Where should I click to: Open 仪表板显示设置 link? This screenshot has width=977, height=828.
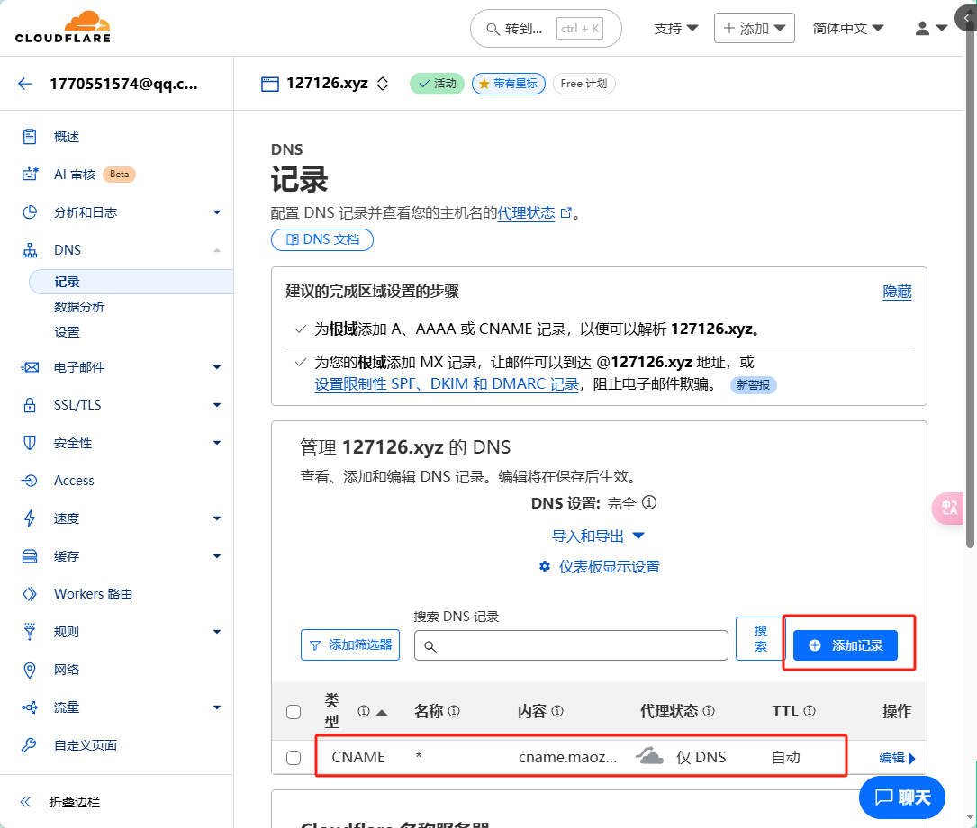click(600, 566)
